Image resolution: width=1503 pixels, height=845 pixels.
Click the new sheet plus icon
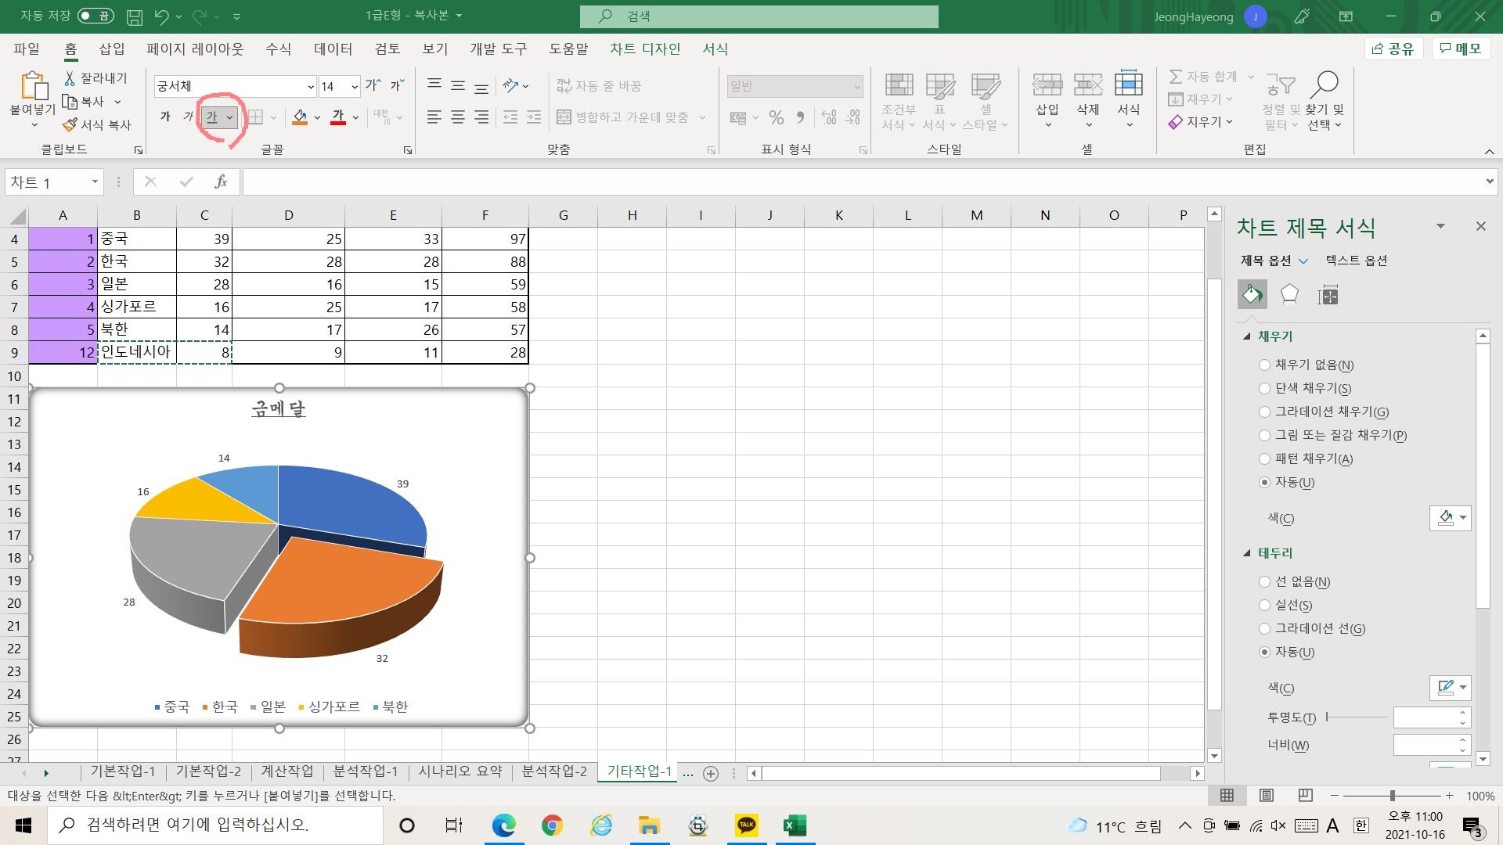click(710, 773)
